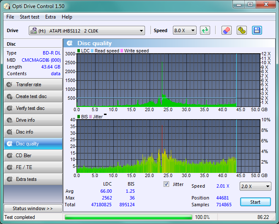Viewport: 279px width, 224px height.
Task: Click the green BIS legend swatch
Action: pyautogui.click(x=79, y=117)
